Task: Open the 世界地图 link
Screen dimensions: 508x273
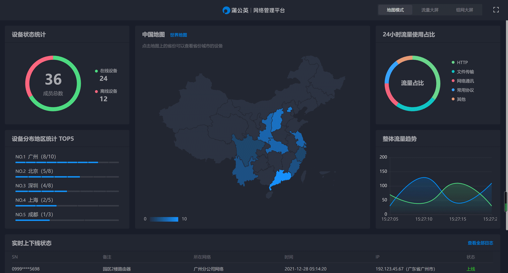Action: click(178, 35)
